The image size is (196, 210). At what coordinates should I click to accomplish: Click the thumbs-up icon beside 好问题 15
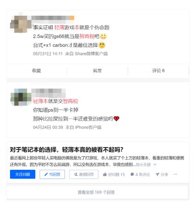[105, 174]
